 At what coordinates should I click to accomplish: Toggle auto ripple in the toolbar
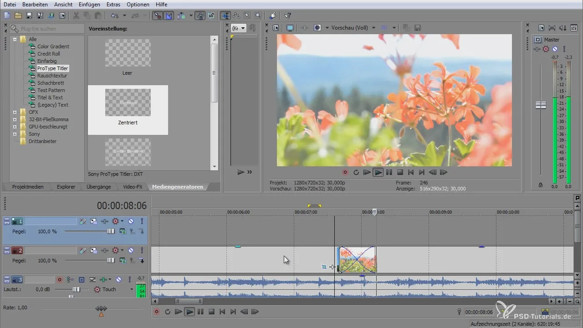coord(181,15)
